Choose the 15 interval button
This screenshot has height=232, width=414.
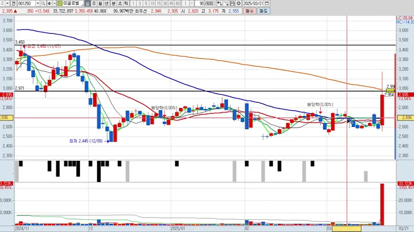coord(159,3)
